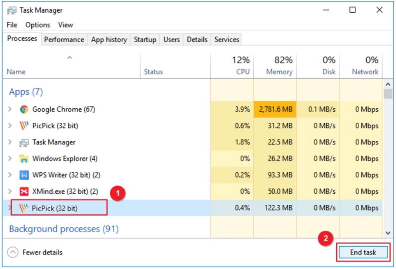Viewport: 396px width, 269px height.
Task: Click the WPS Writer app icon
Action: pos(24,175)
